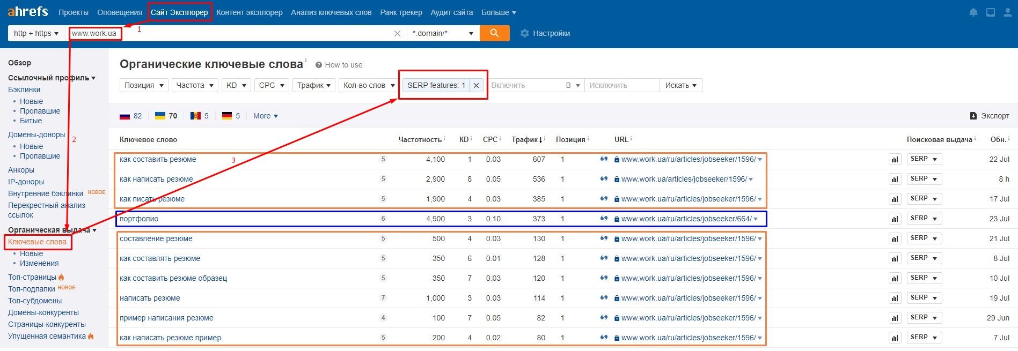This screenshot has height=351, width=1018.
Task: Collapse Органическая выдача sidebar section
Action: 52,230
